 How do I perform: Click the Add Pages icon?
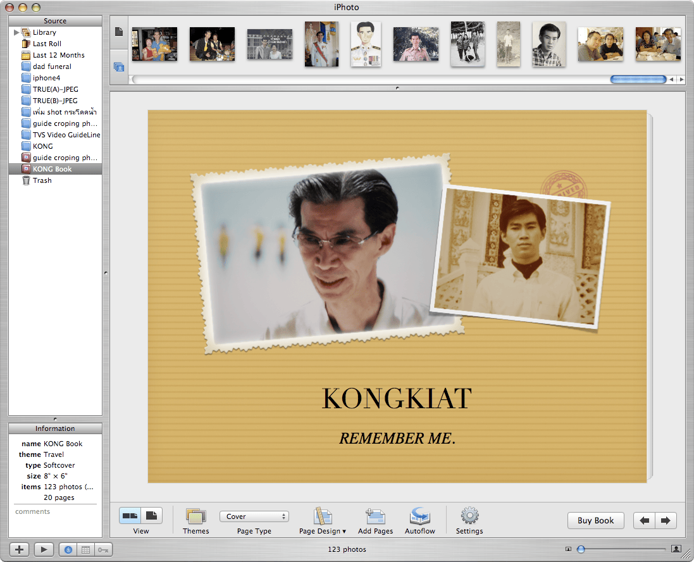[x=375, y=516]
